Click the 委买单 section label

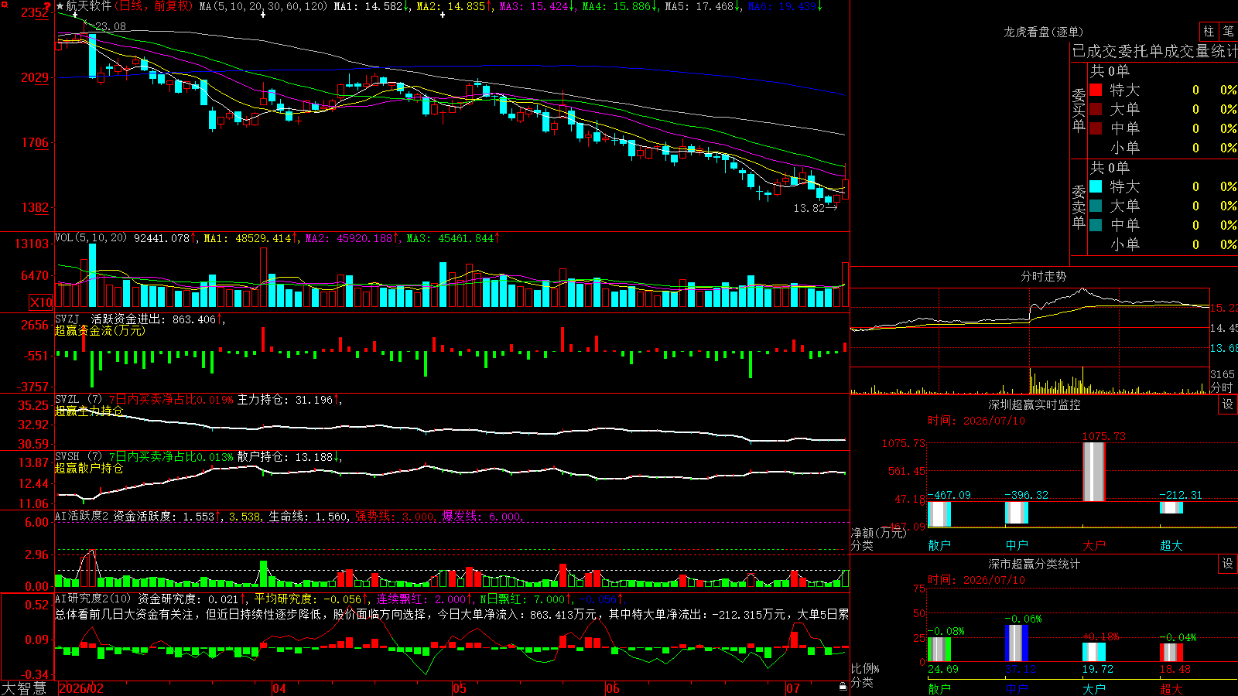[1079, 110]
